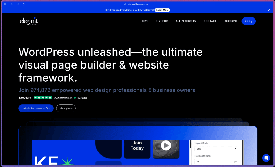Dismiss the Divi announcement banner

pyautogui.click(x=269, y=10)
